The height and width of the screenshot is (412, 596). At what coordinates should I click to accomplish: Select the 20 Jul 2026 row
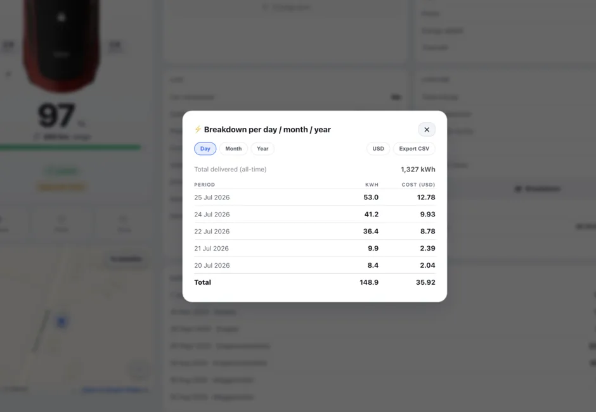(x=314, y=265)
